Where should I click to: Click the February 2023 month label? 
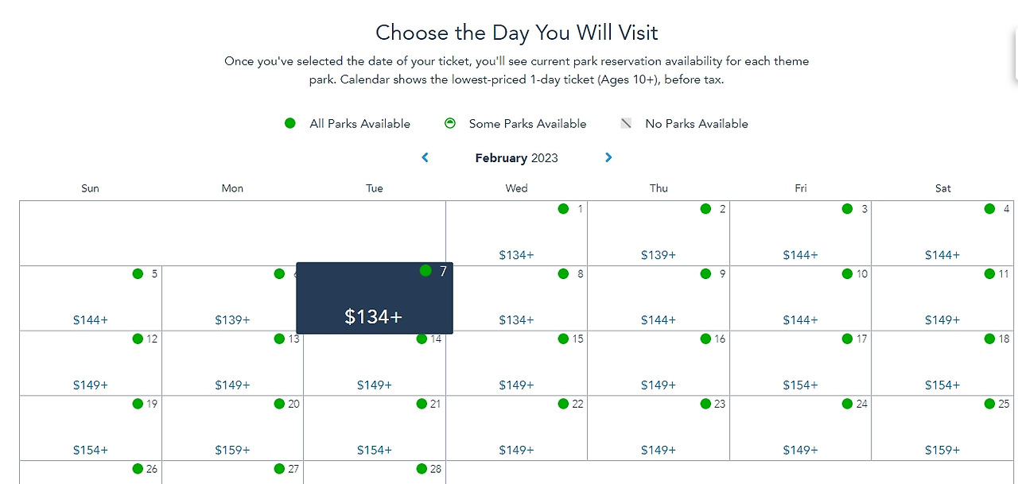coord(516,157)
